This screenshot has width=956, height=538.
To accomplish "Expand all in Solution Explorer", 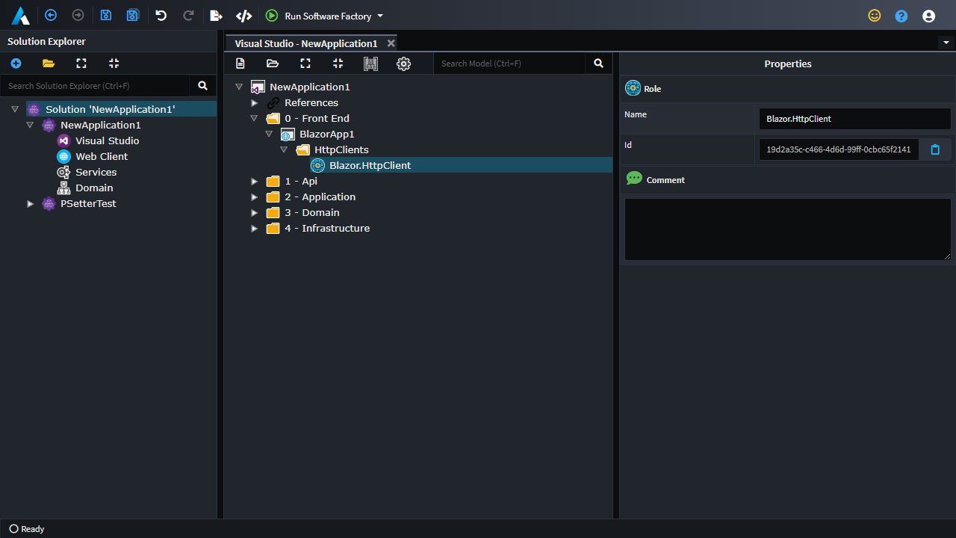I will pos(81,64).
